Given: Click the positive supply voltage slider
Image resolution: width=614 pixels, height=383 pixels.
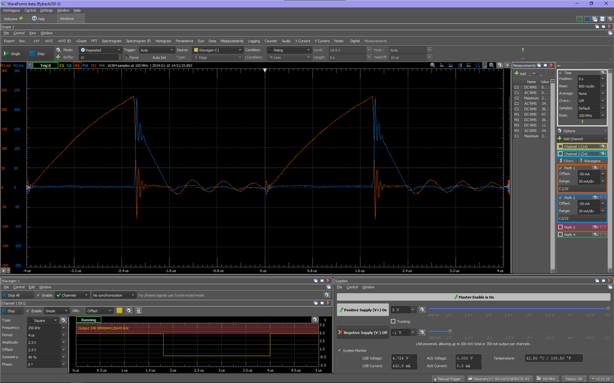Looking at the screenshot, I should (x=519, y=309).
